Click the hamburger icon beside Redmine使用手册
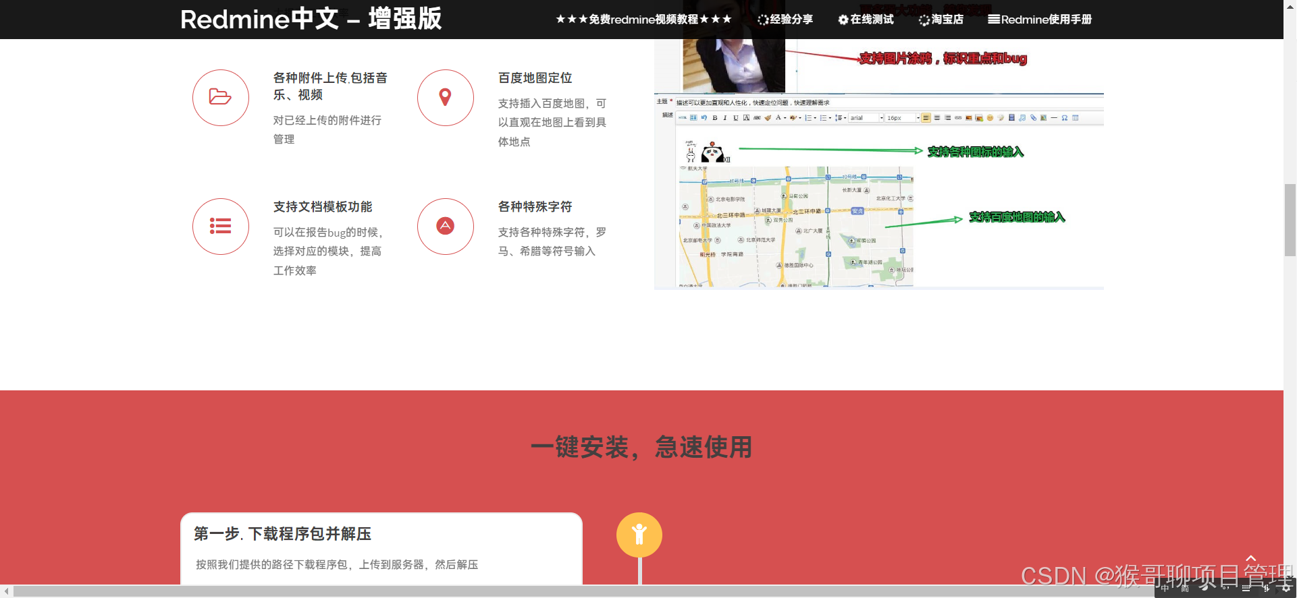The width and height of the screenshot is (1297, 598). click(x=993, y=20)
